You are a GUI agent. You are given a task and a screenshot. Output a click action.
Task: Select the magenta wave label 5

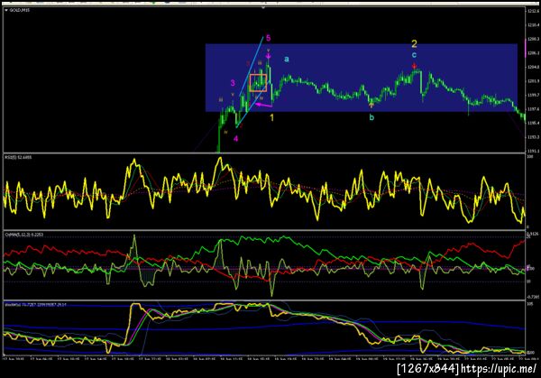tap(268, 38)
